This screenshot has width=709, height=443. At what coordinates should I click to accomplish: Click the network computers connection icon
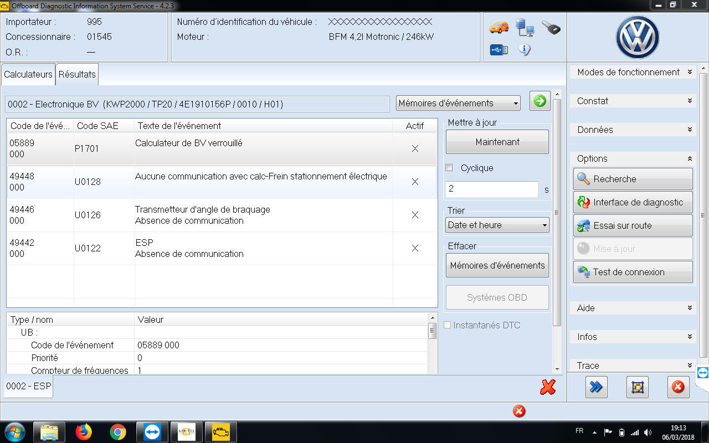pyautogui.click(x=525, y=27)
